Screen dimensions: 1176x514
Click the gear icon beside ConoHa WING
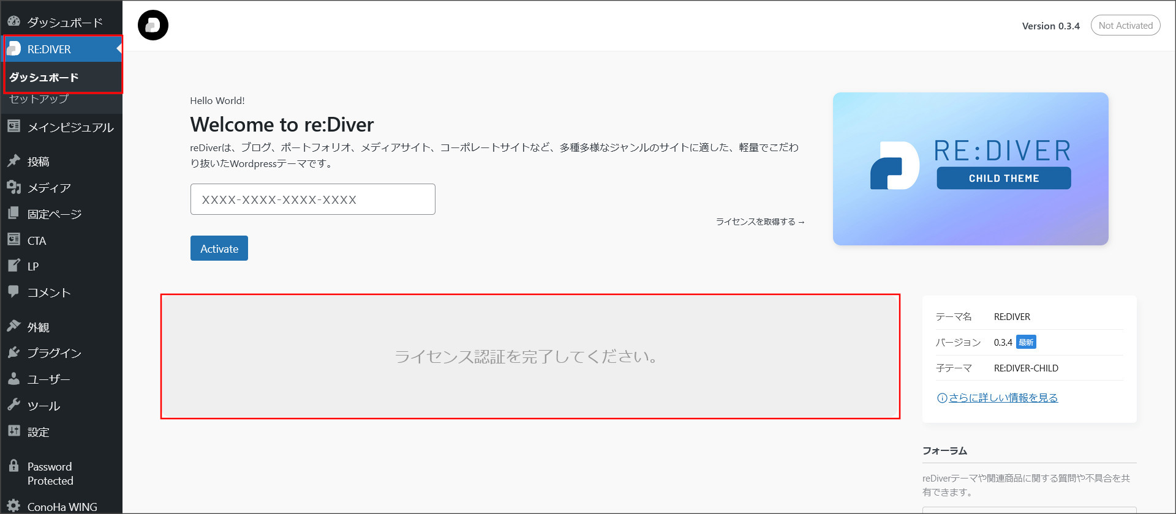point(13,506)
